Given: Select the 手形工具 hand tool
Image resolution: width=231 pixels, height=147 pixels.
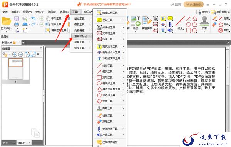Looking at the screenshot, I should pos(54,18).
